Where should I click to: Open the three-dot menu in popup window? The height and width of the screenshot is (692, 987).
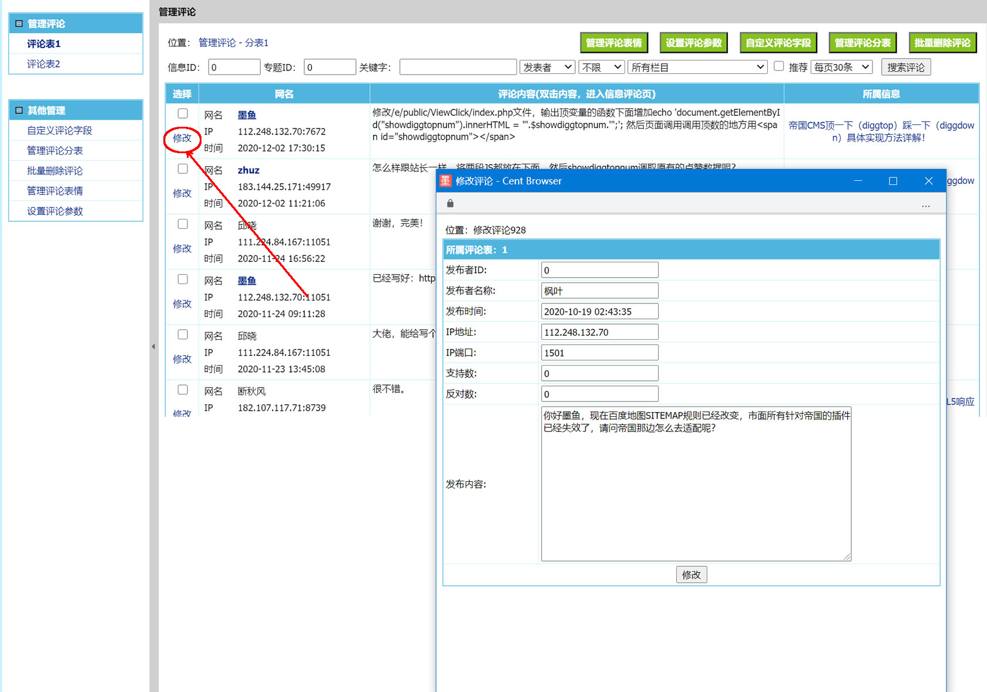925,205
